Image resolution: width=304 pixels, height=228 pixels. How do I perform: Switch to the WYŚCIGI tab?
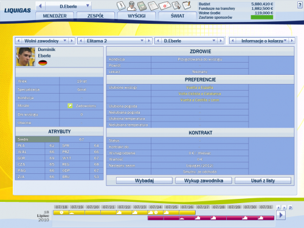tap(137, 16)
